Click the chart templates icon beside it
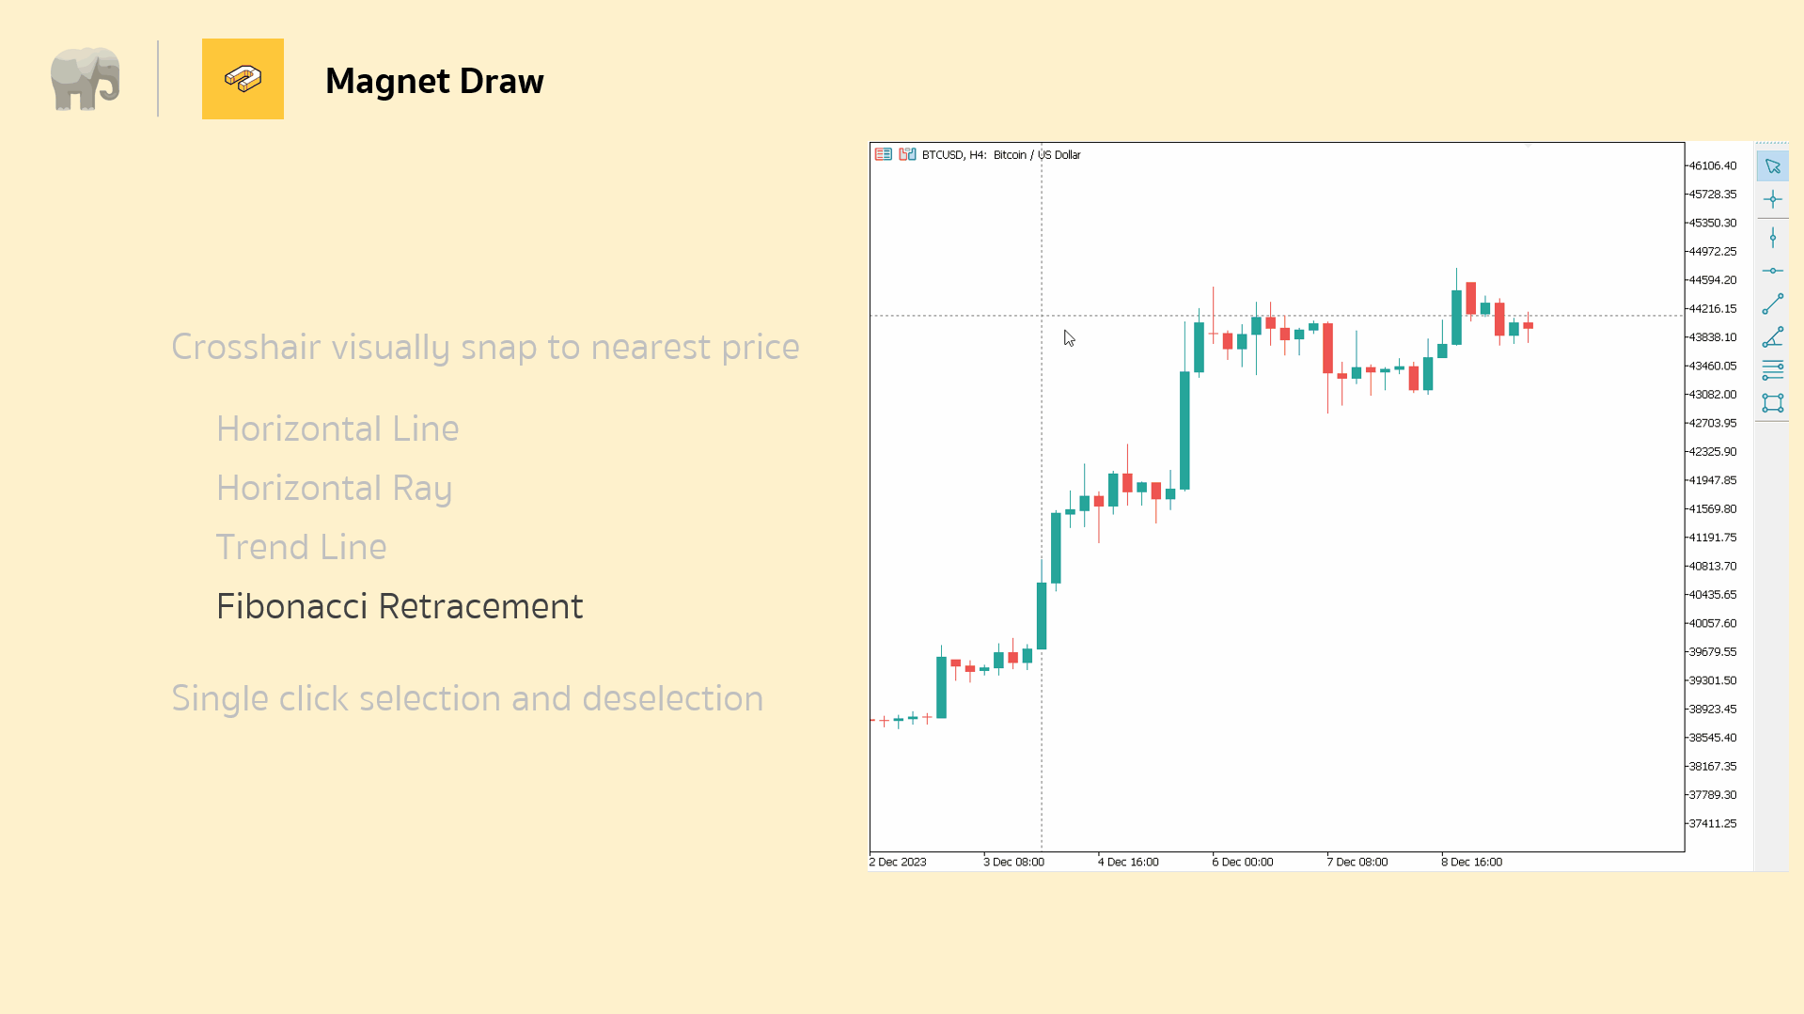1804x1014 pixels. 906,154
